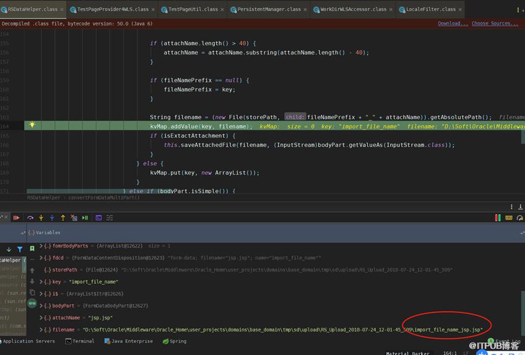Click the frames filter funnel icon
Screen dimensions: 525x355
pos(20,249)
